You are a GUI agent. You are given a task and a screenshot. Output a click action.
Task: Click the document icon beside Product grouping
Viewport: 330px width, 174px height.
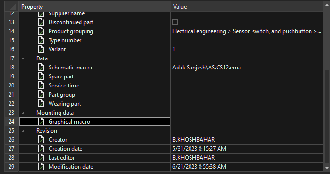tap(41, 31)
